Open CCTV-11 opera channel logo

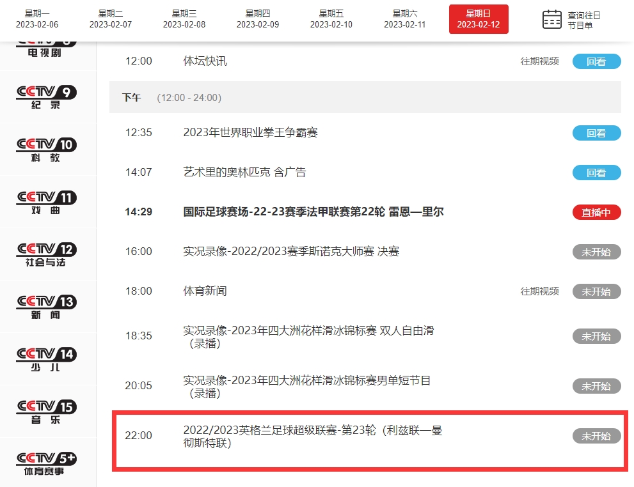click(x=47, y=203)
